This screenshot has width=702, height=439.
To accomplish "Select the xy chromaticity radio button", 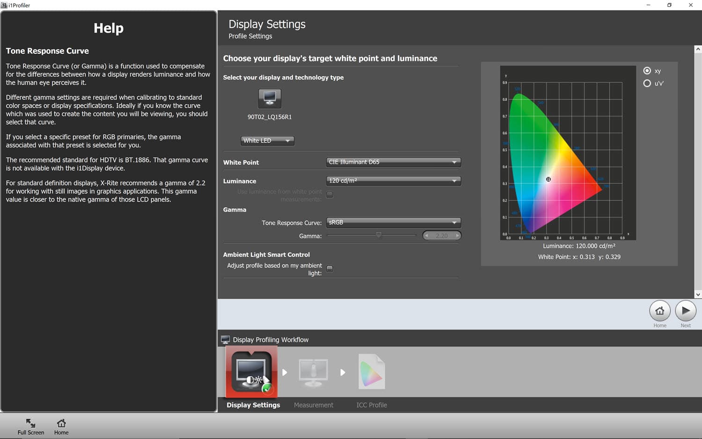I will 647,71.
